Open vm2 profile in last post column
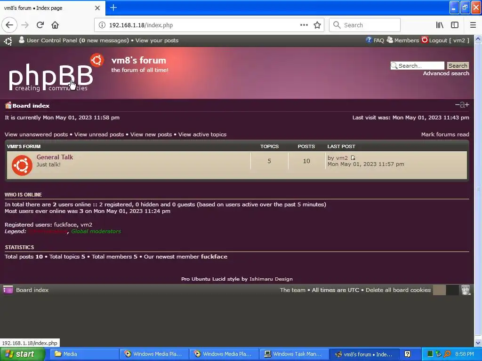This screenshot has width=482, height=361. point(342,158)
